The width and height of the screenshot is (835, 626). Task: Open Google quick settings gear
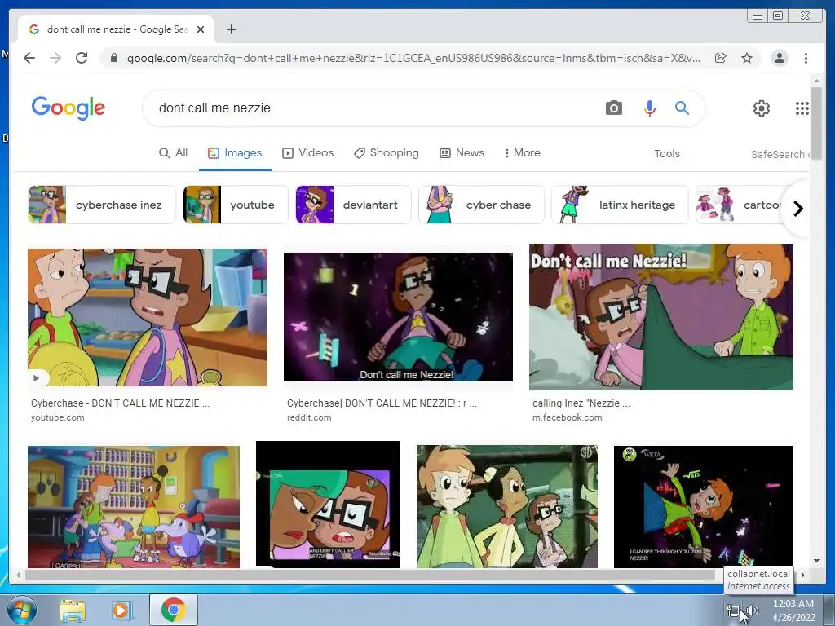click(x=761, y=108)
